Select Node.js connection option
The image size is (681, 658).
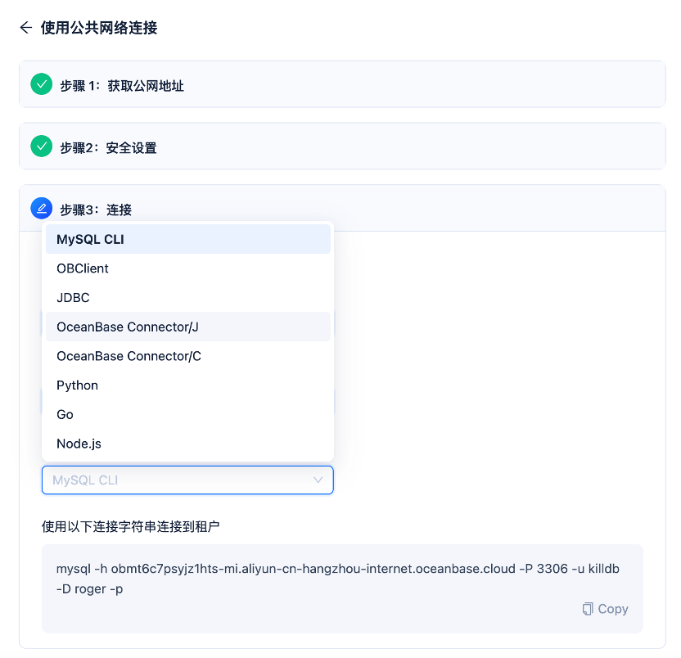click(x=79, y=444)
